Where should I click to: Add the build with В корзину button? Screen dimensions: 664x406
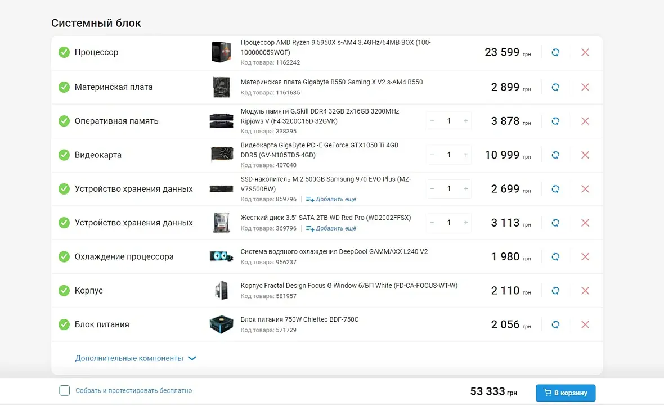tap(566, 393)
